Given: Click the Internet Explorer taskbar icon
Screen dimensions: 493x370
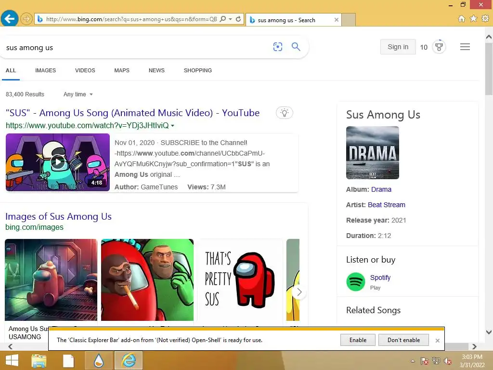Looking at the screenshot, I should 129,360.
